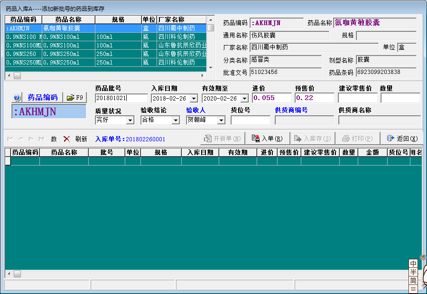Click the 数量 quantity input field
The width and height of the screenshot is (427, 294).
[x=400, y=98]
